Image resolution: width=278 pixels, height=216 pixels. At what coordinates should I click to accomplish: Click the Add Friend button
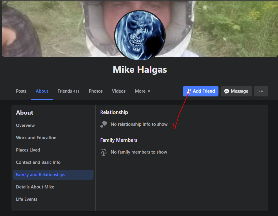[201, 91]
